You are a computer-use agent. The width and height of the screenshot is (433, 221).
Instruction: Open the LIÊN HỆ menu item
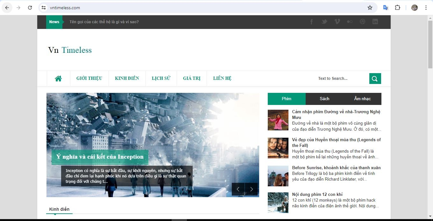222,79
